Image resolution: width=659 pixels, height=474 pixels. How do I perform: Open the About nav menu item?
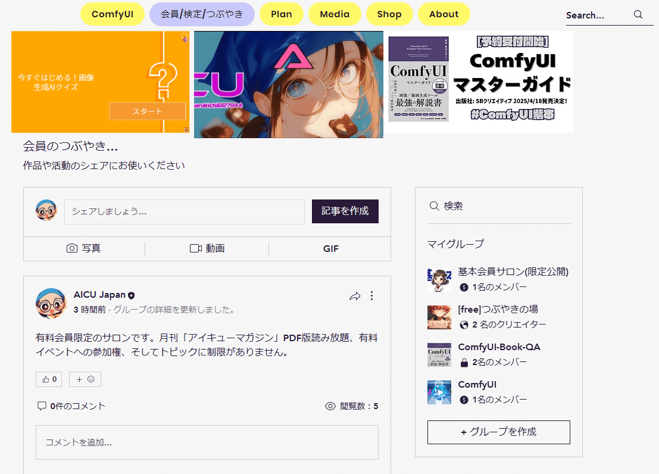coord(444,14)
